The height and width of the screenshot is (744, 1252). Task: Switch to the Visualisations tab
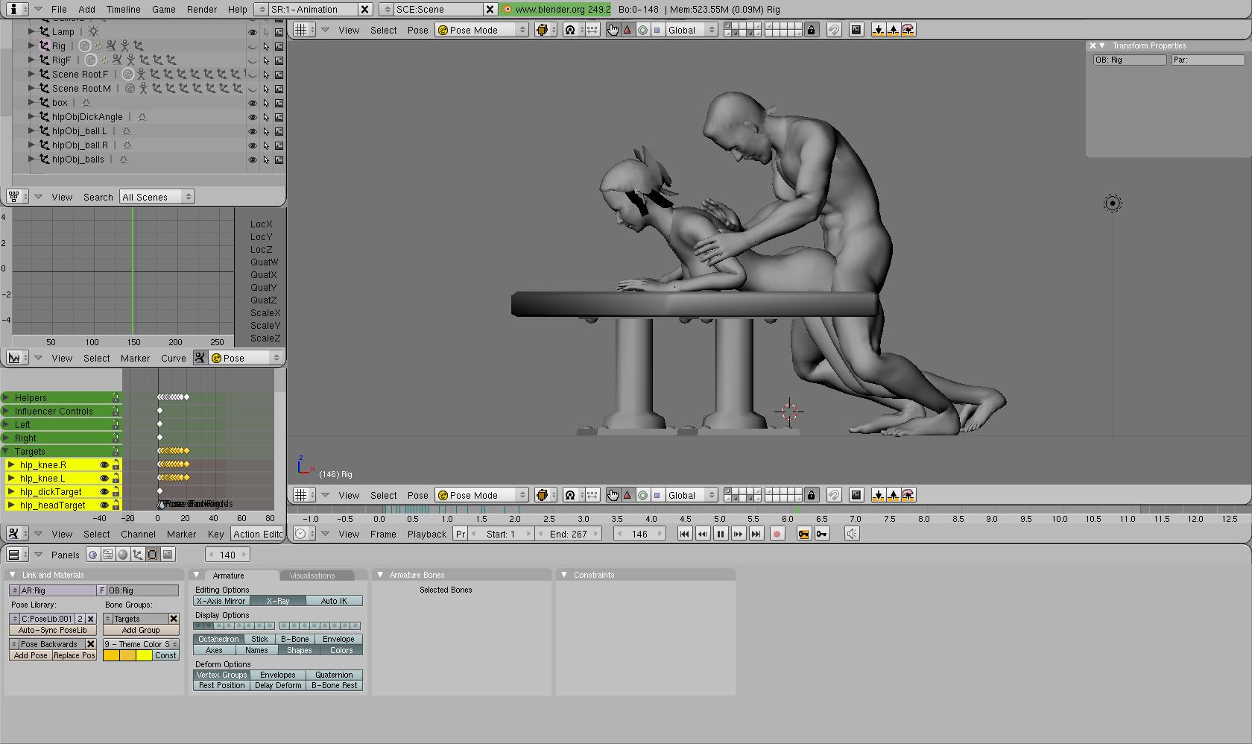click(x=312, y=576)
